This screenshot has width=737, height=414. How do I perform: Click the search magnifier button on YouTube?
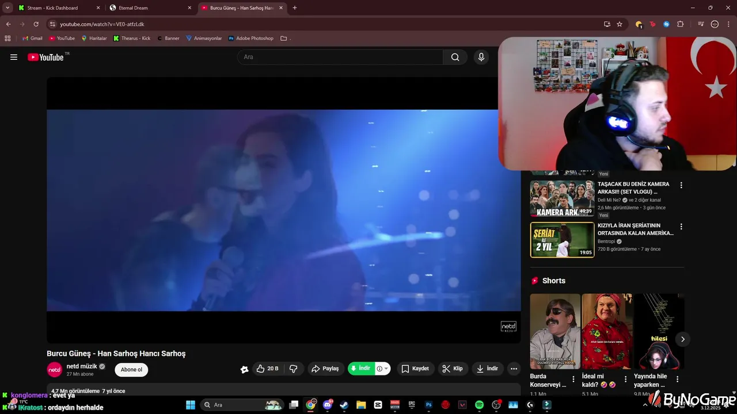[x=455, y=57]
